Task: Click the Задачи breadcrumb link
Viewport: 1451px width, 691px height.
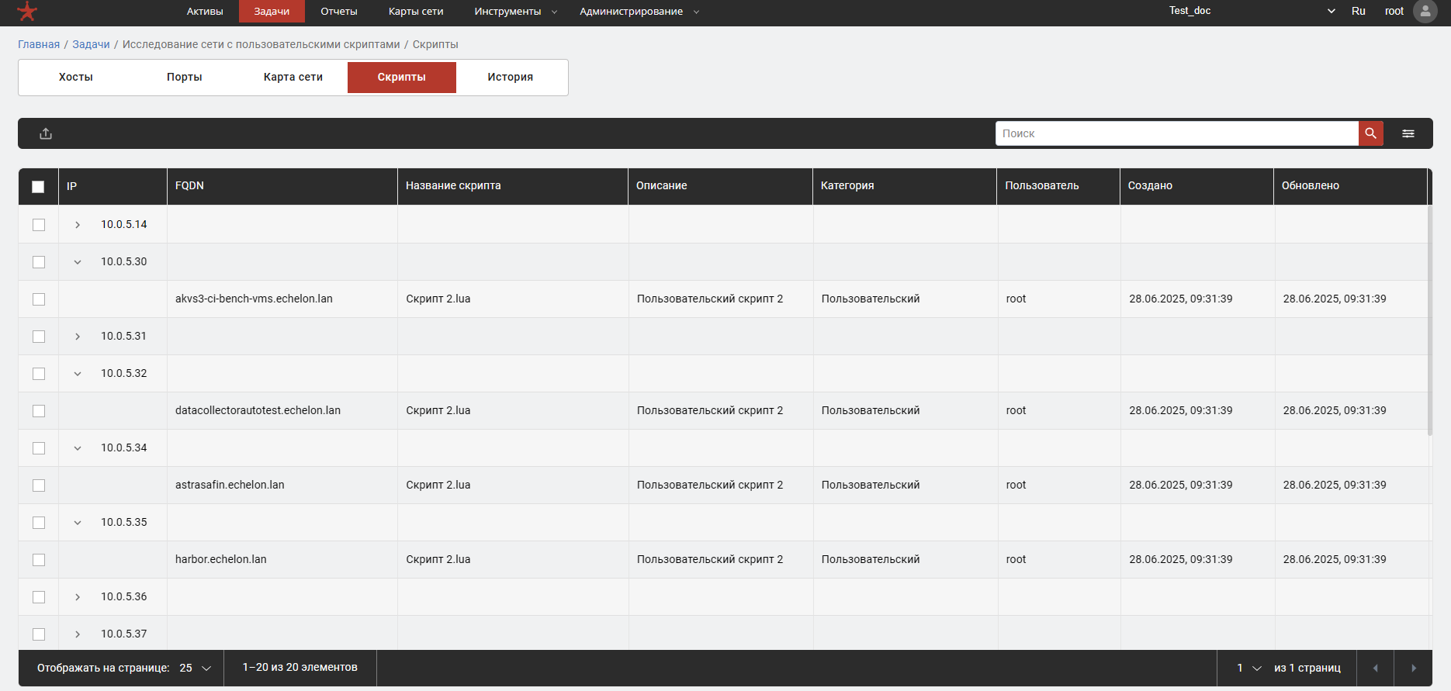Action: click(x=91, y=44)
